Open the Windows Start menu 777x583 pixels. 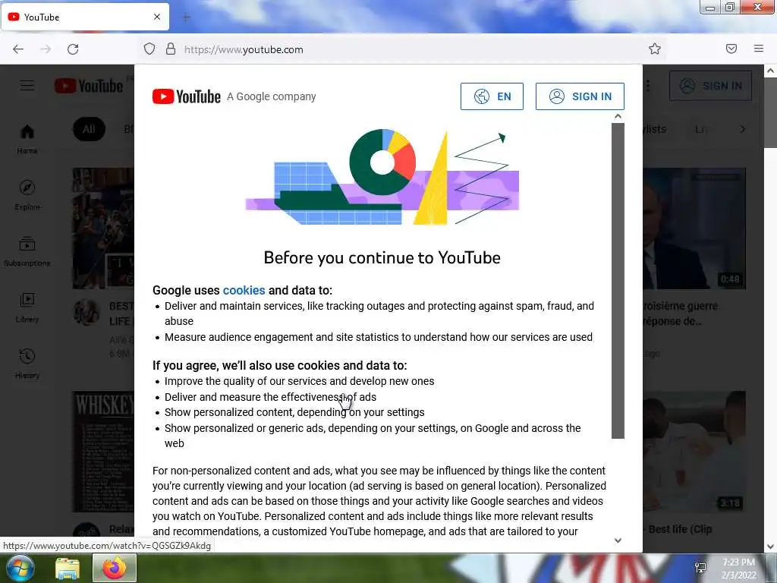coord(20,568)
